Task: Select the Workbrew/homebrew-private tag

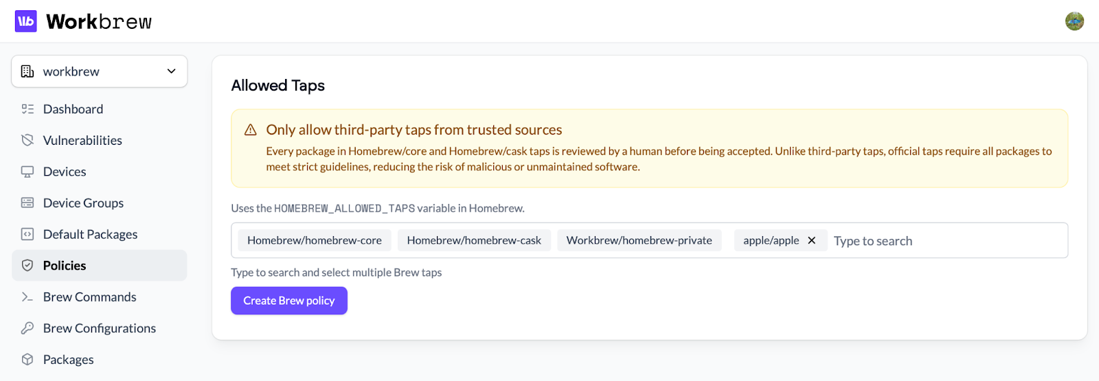Action: click(639, 240)
